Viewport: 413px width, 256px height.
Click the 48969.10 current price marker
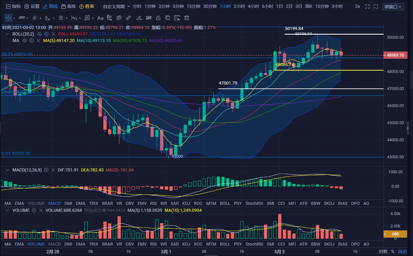coord(395,55)
